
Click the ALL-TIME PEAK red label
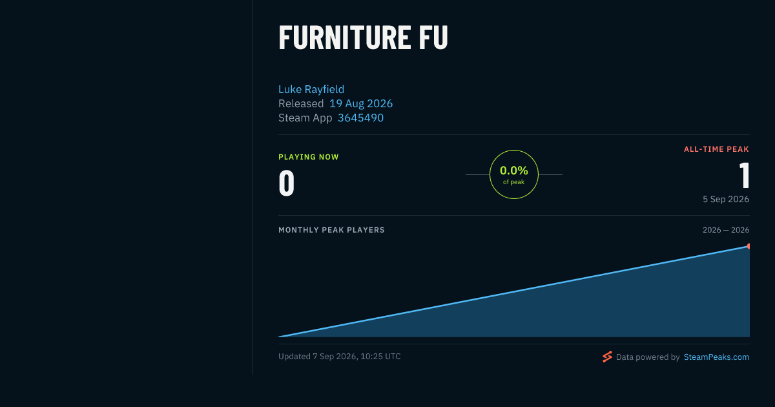click(x=716, y=149)
